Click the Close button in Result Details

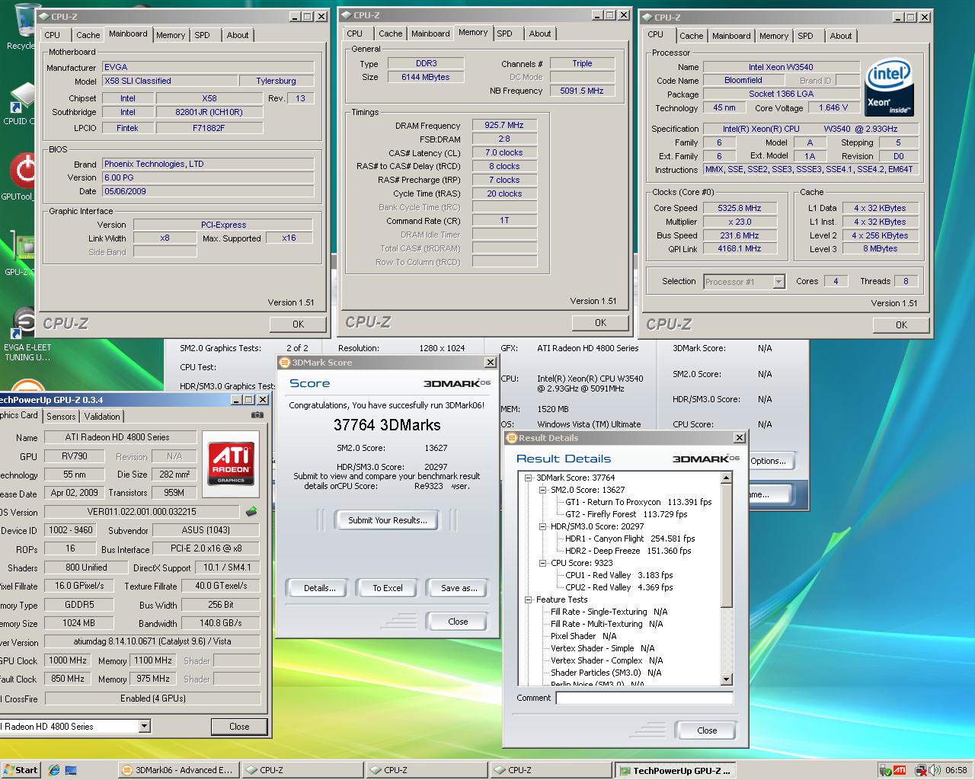pyautogui.click(x=707, y=730)
